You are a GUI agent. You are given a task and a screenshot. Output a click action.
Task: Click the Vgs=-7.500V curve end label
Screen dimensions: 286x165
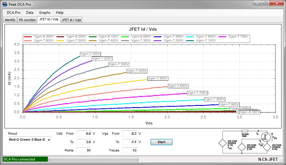158,79
